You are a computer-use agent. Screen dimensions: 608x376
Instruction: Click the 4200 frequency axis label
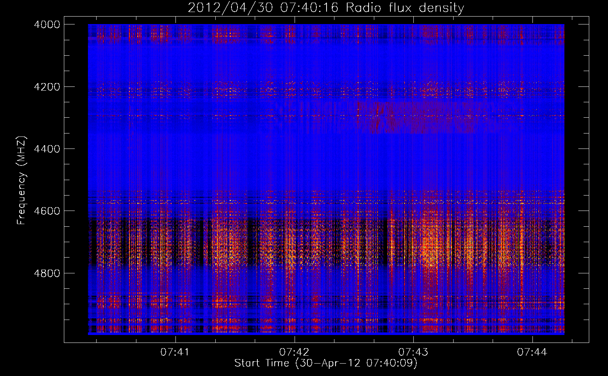47,86
